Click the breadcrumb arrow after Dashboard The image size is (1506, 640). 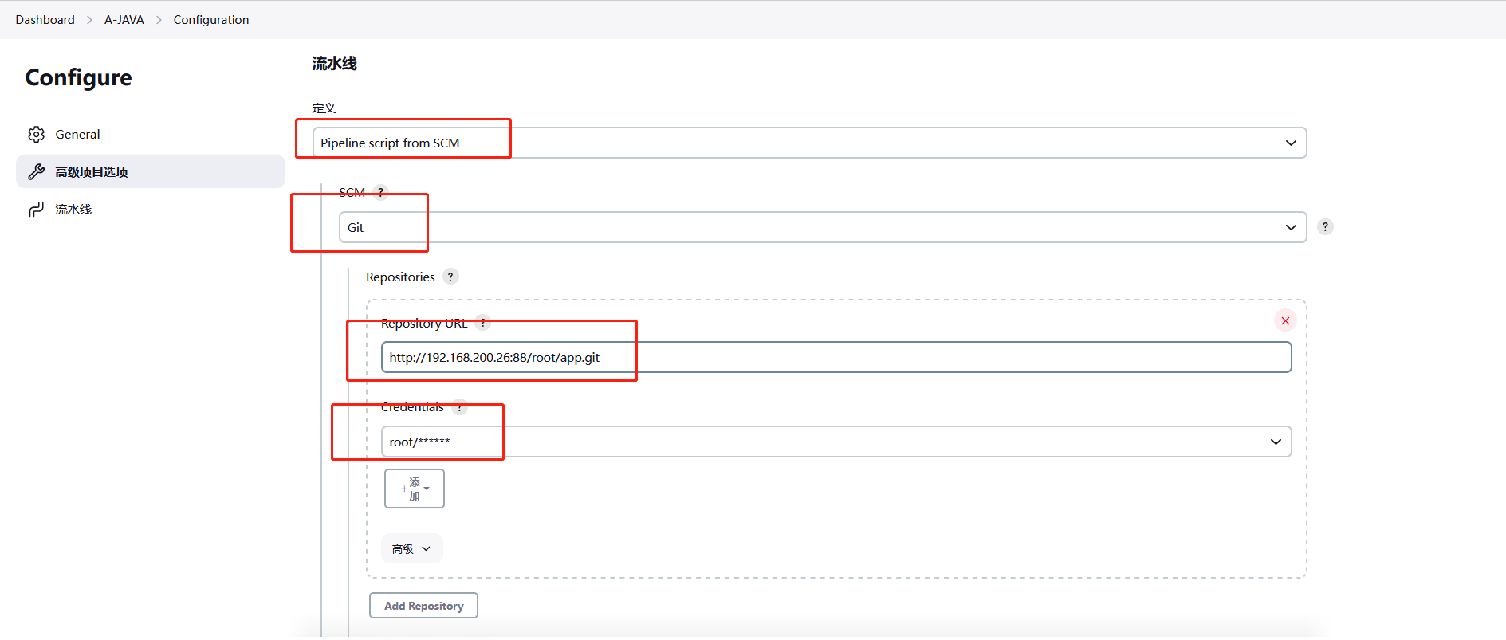(89, 20)
